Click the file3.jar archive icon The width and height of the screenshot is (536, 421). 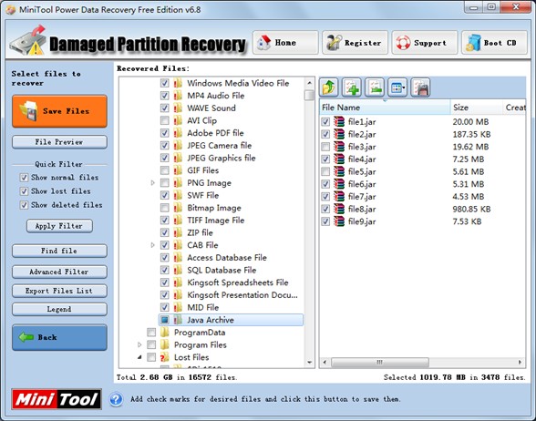pyautogui.click(x=339, y=147)
